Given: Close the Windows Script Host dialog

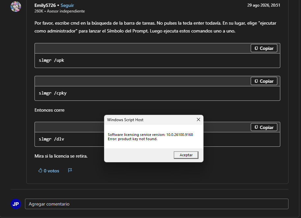Looking at the screenshot, I should point(198,120).
